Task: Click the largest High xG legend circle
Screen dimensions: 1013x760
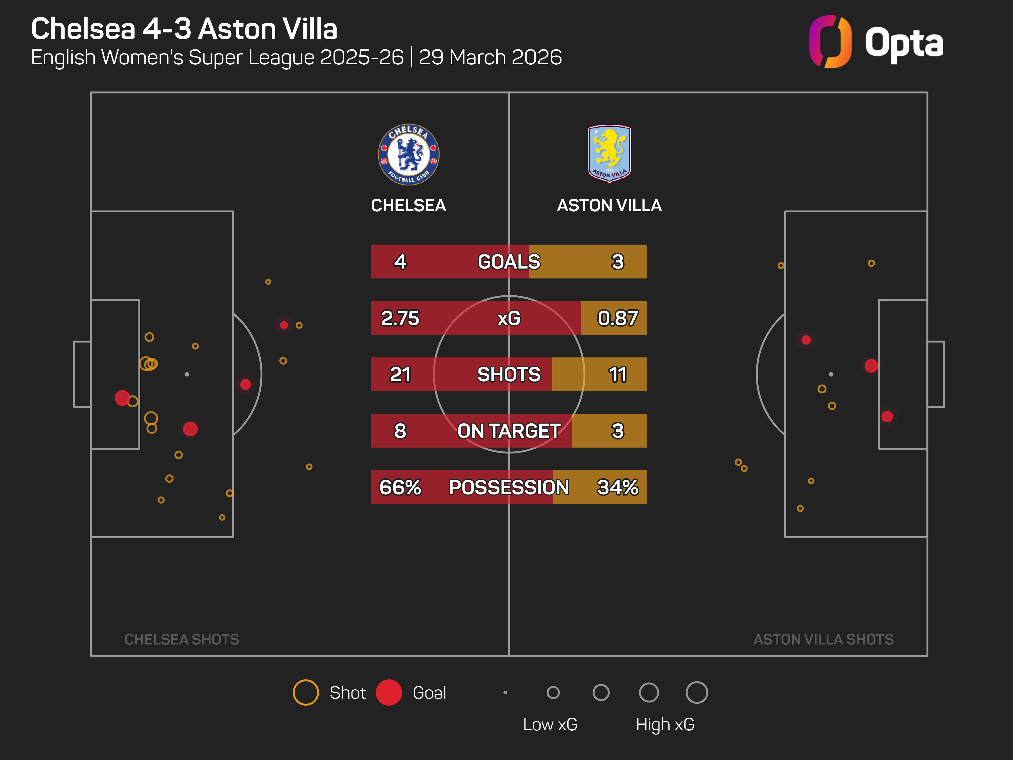Action: pyautogui.click(x=696, y=692)
